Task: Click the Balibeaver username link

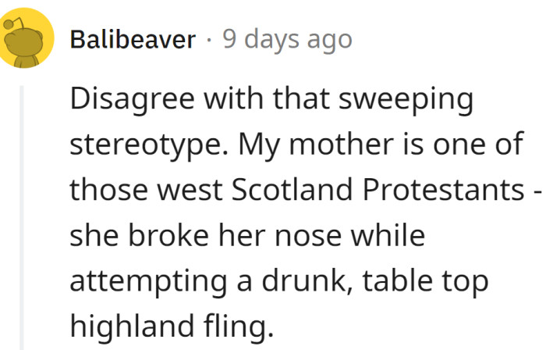Action: pyautogui.click(x=133, y=39)
